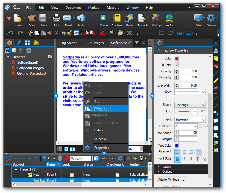This screenshot has width=226, height=193.
Task: Click the Fill Color swatch
Action: coord(177,65)
